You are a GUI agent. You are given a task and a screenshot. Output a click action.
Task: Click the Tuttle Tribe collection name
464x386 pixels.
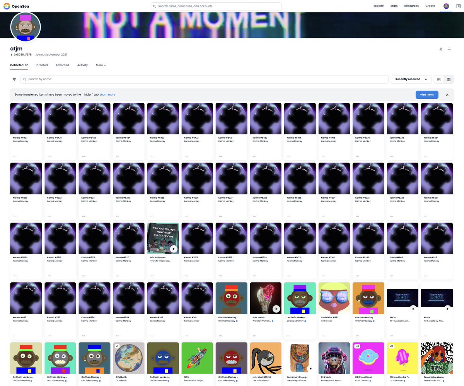pos(327,321)
